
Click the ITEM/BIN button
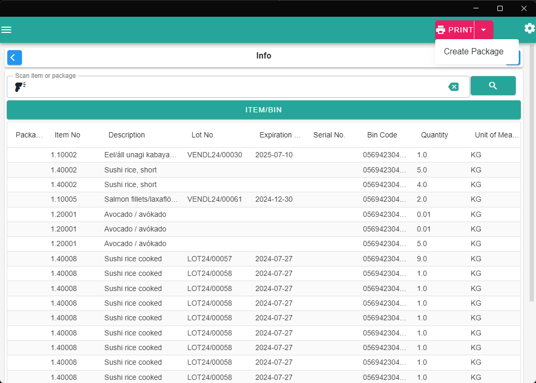pyautogui.click(x=264, y=110)
